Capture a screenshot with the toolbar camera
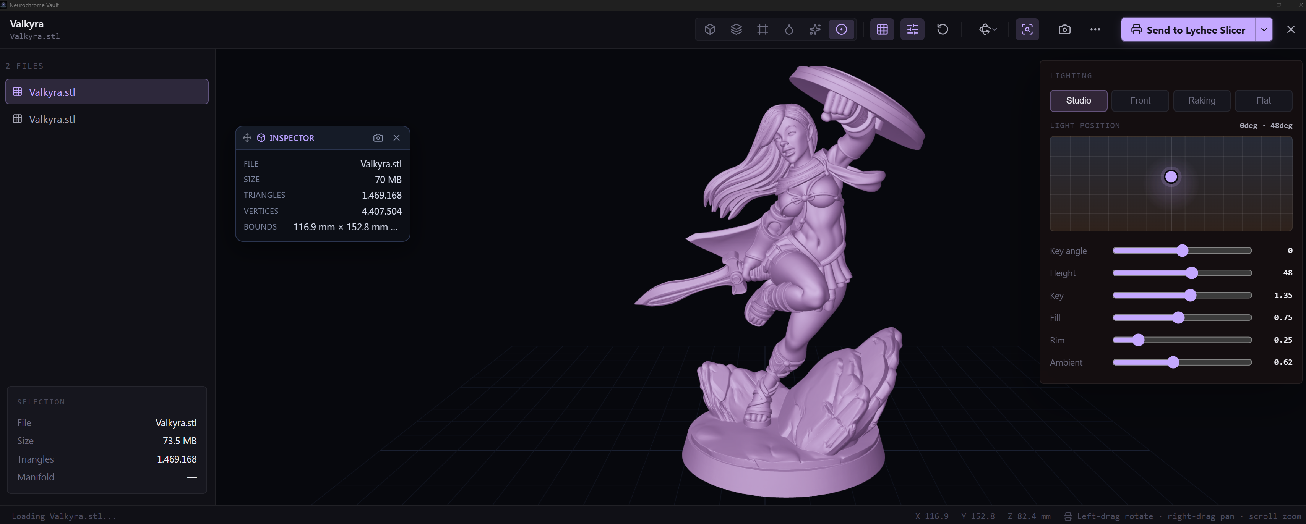Screen dimensions: 1306x524 (x=1065, y=29)
